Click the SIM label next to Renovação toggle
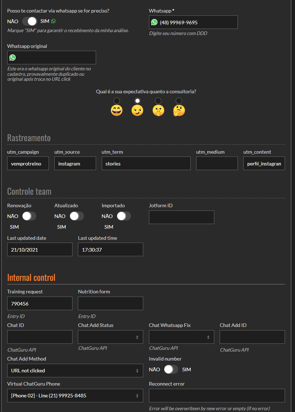 pyautogui.click(x=14, y=227)
